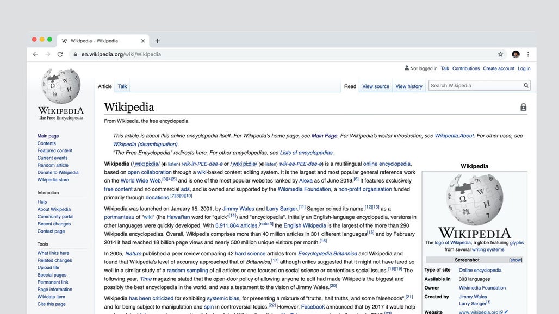Bookmark this page with the star icon
The height and width of the screenshot is (314, 559).
tap(500, 54)
